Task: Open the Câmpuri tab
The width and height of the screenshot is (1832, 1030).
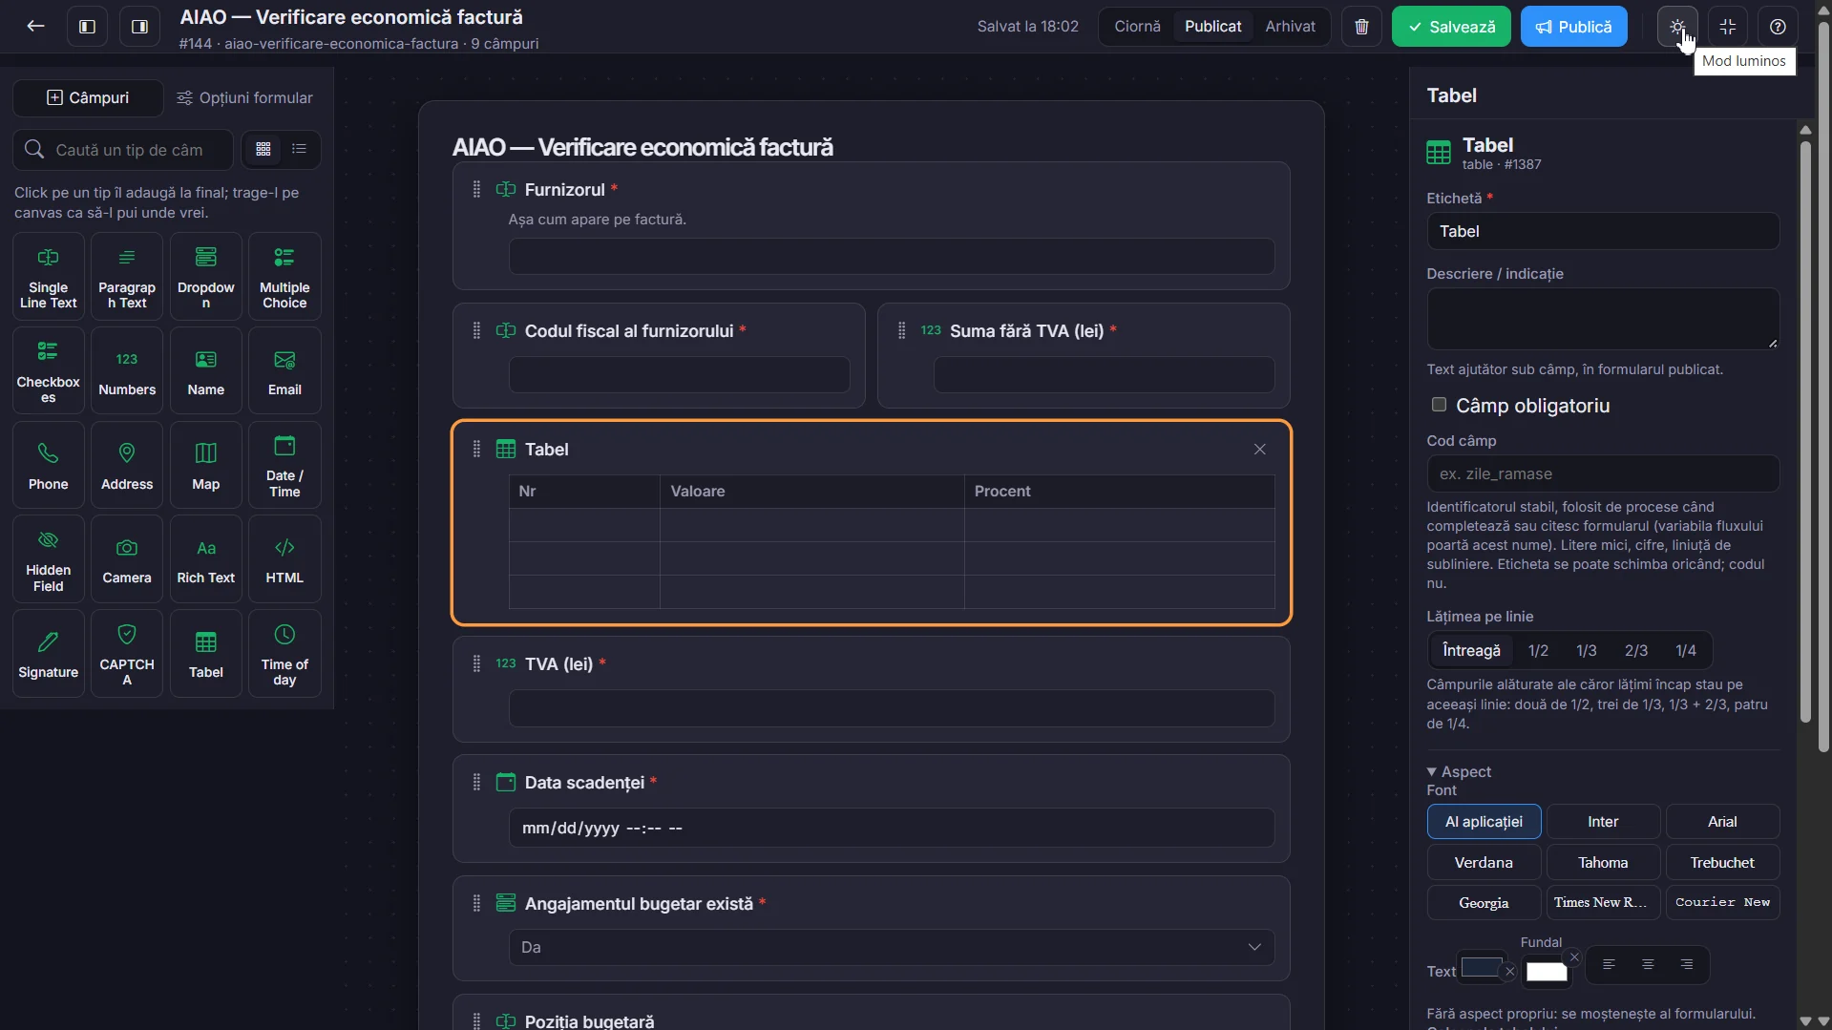Action: tap(88, 97)
